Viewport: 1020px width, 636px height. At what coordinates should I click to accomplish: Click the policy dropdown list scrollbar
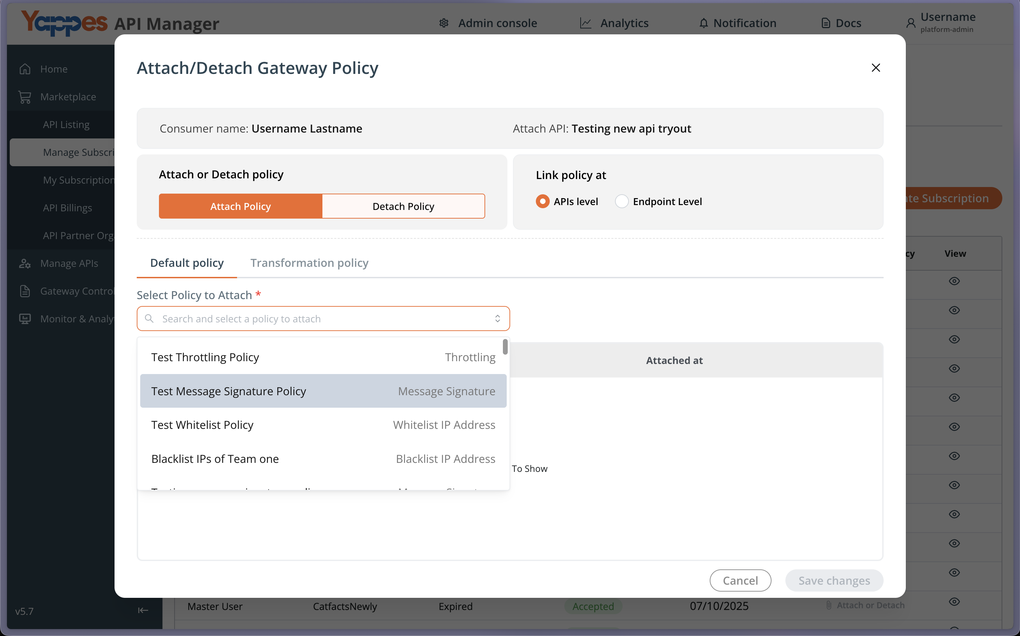click(505, 347)
